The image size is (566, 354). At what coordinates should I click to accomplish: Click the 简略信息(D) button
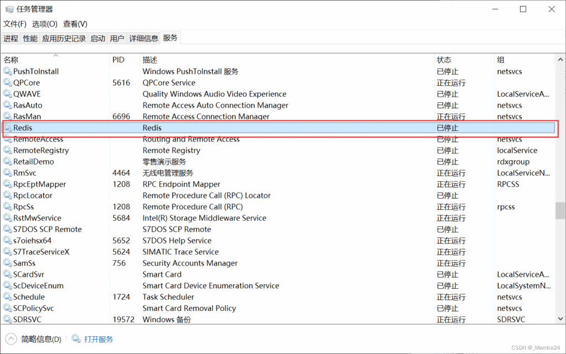(x=41, y=339)
